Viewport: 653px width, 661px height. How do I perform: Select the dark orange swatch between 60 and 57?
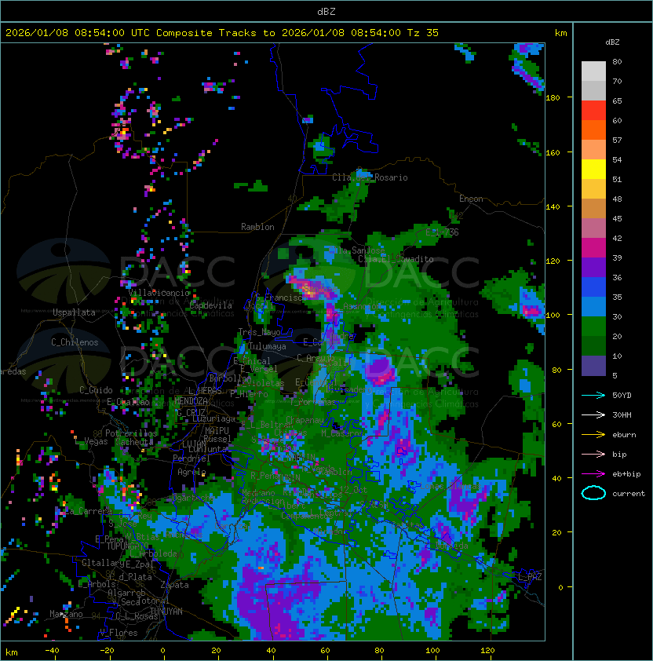click(x=593, y=130)
